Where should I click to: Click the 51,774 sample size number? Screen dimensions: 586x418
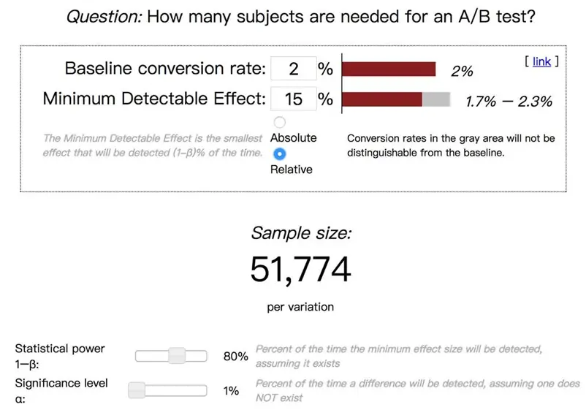(301, 269)
